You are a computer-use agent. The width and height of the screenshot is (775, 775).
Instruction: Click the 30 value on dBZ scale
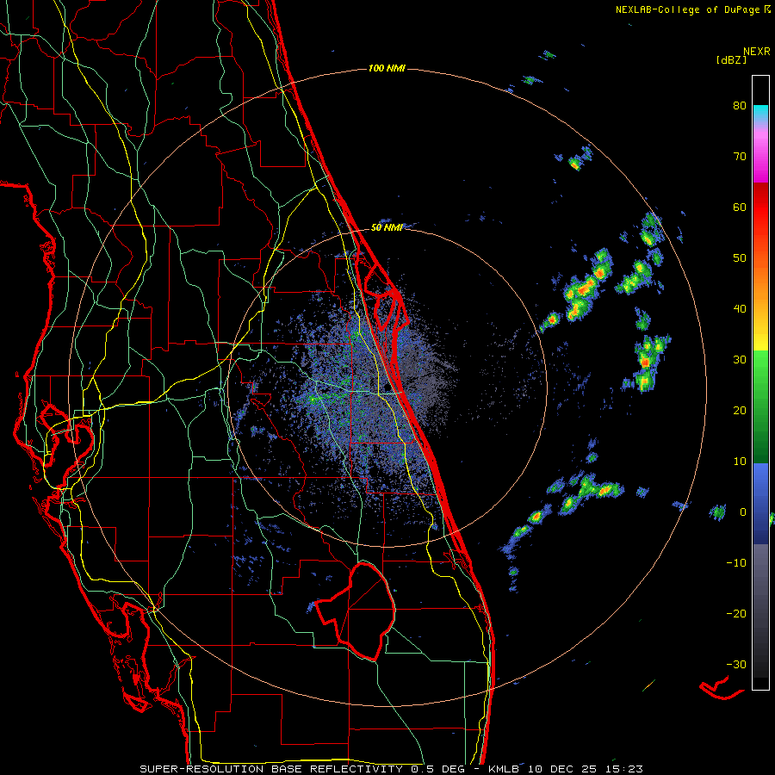[740, 359]
